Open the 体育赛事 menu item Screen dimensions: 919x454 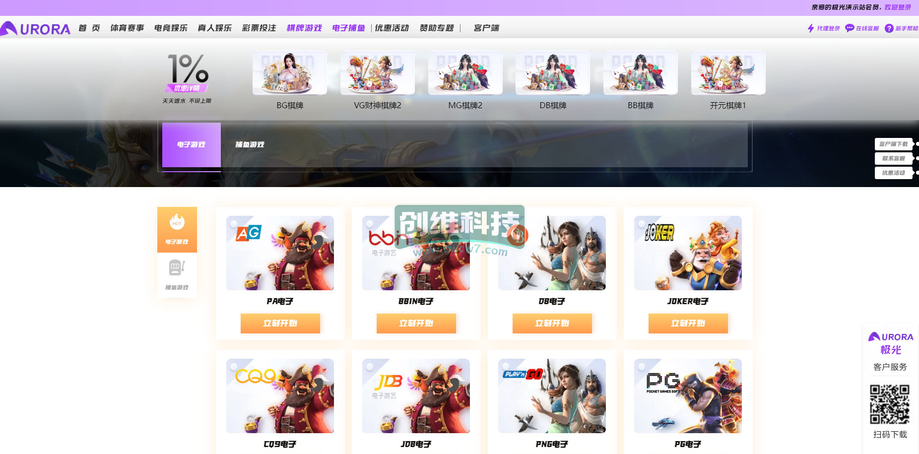[x=127, y=28]
